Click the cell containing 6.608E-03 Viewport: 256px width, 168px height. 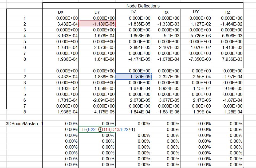tap(227, 36)
